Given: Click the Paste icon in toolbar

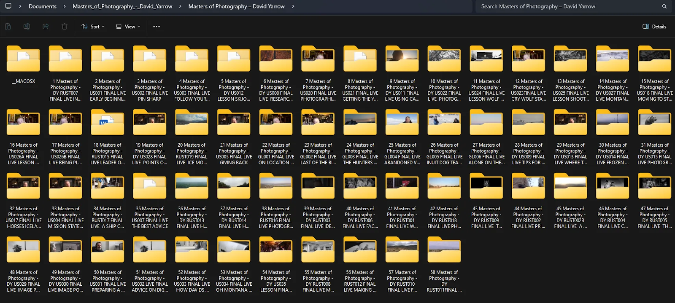Looking at the screenshot, I should [8, 27].
